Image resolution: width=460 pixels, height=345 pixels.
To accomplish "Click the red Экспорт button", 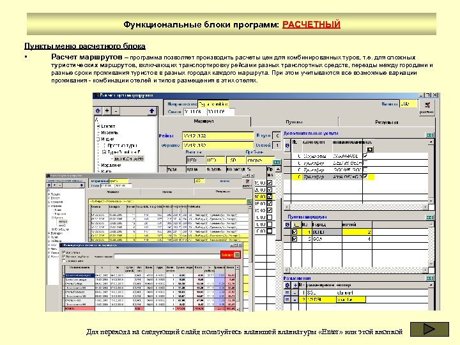I will point(230,255).
